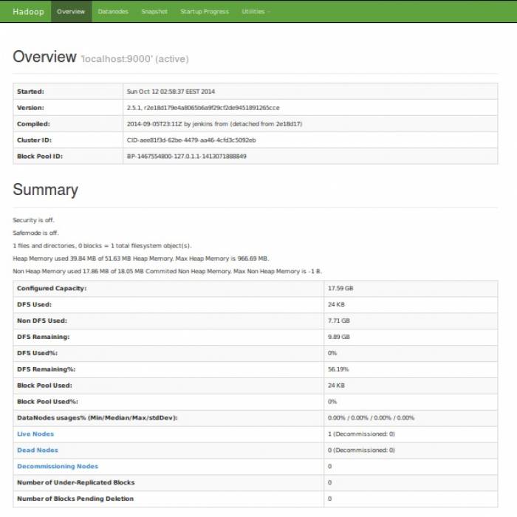Click the 'localhost:9000' (active) subtitle
Image resolution: width=517 pixels, height=517 pixels.
click(x=135, y=59)
